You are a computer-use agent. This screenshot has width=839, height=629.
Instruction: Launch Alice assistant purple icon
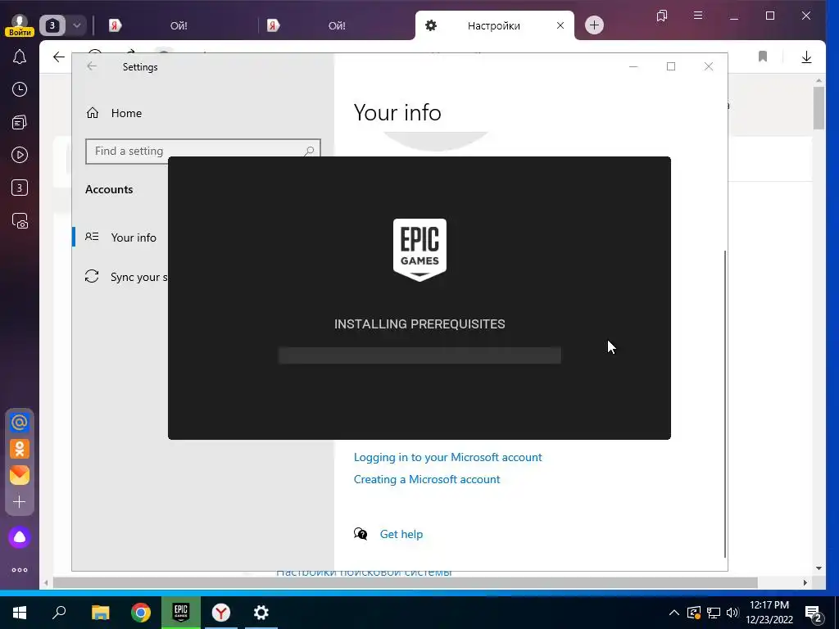tap(20, 537)
